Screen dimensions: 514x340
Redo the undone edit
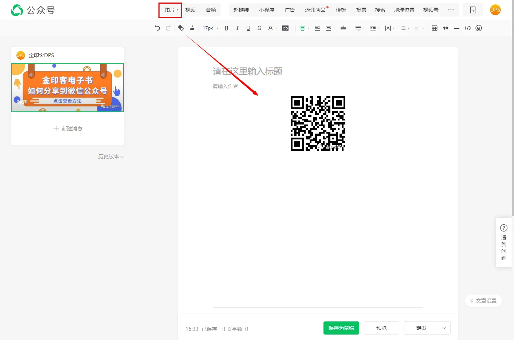pyautogui.click(x=168, y=28)
